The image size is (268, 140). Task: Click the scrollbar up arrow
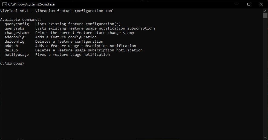[x=265, y=11]
